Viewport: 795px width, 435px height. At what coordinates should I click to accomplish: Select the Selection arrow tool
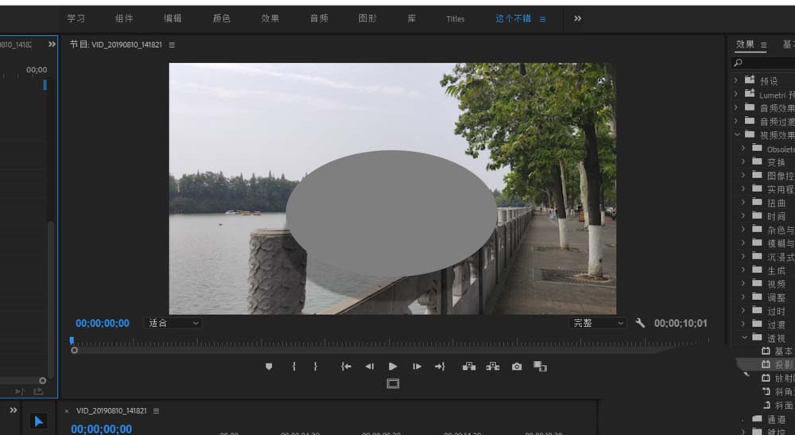pos(38,421)
